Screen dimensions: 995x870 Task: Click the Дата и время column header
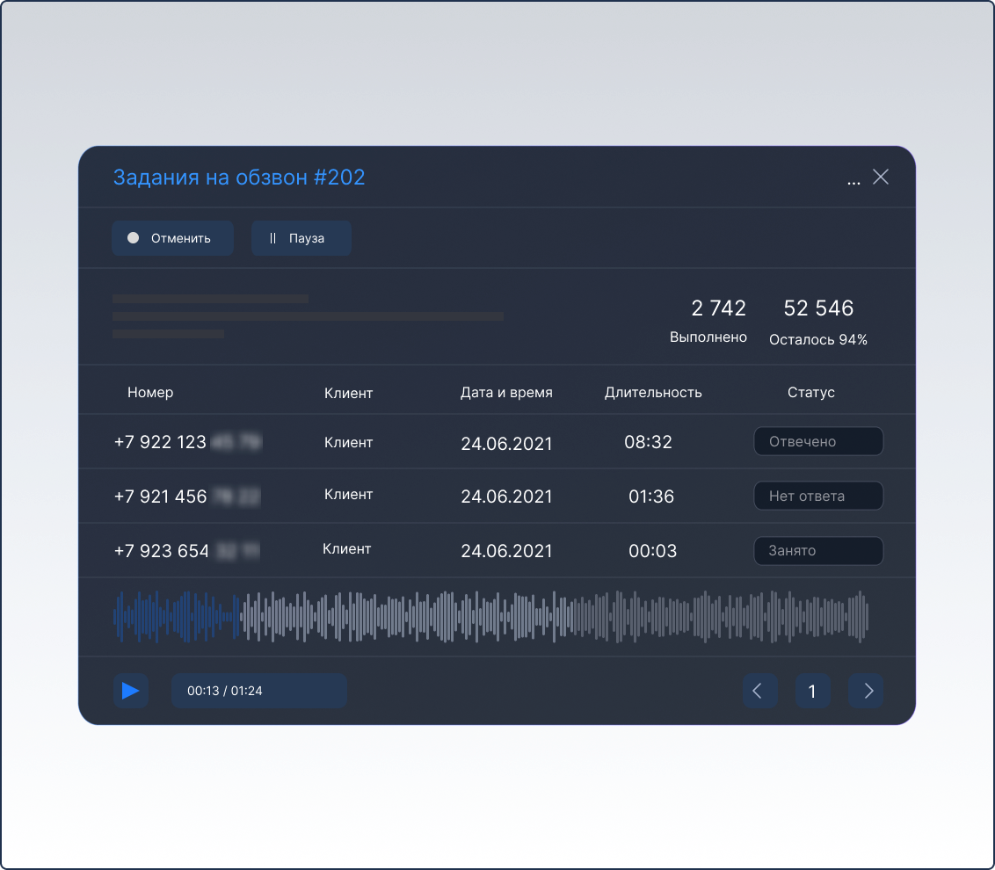pyautogui.click(x=506, y=393)
